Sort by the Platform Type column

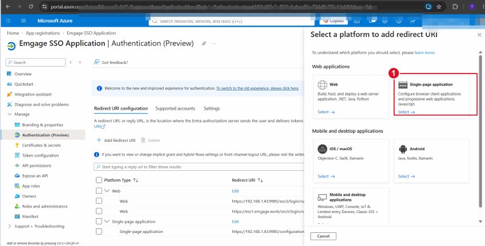[121, 180]
